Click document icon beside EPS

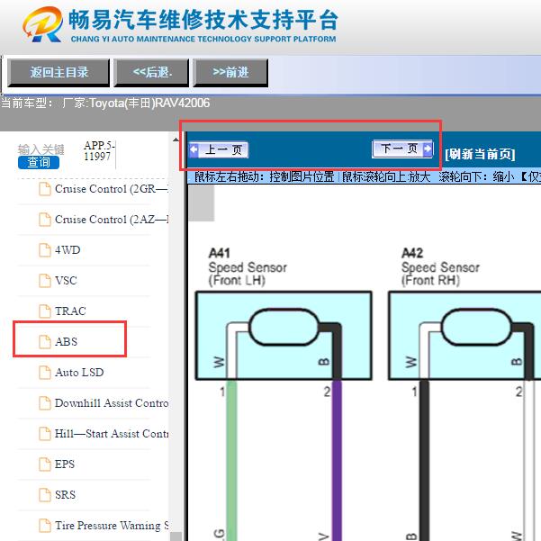point(45,464)
